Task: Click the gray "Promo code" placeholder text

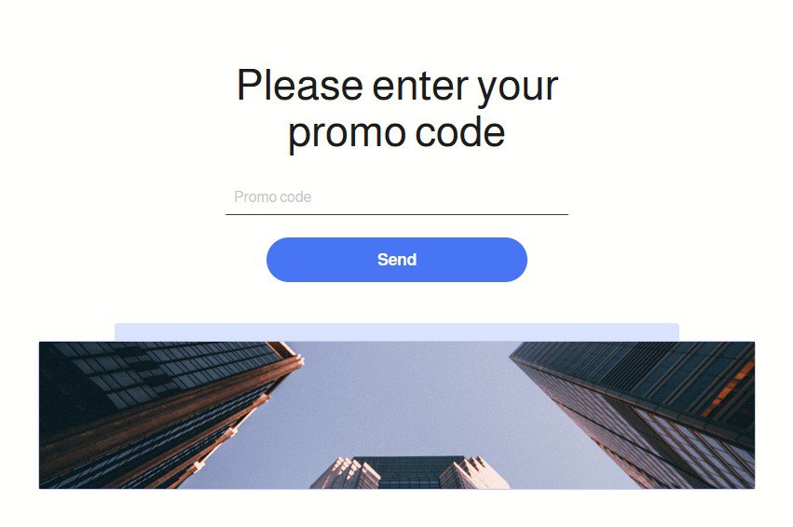Action: click(x=273, y=197)
